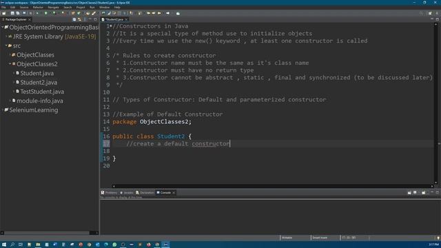Expand the SeleniumLearning project
441x248 pixels.
pyautogui.click(x=3, y=110)
